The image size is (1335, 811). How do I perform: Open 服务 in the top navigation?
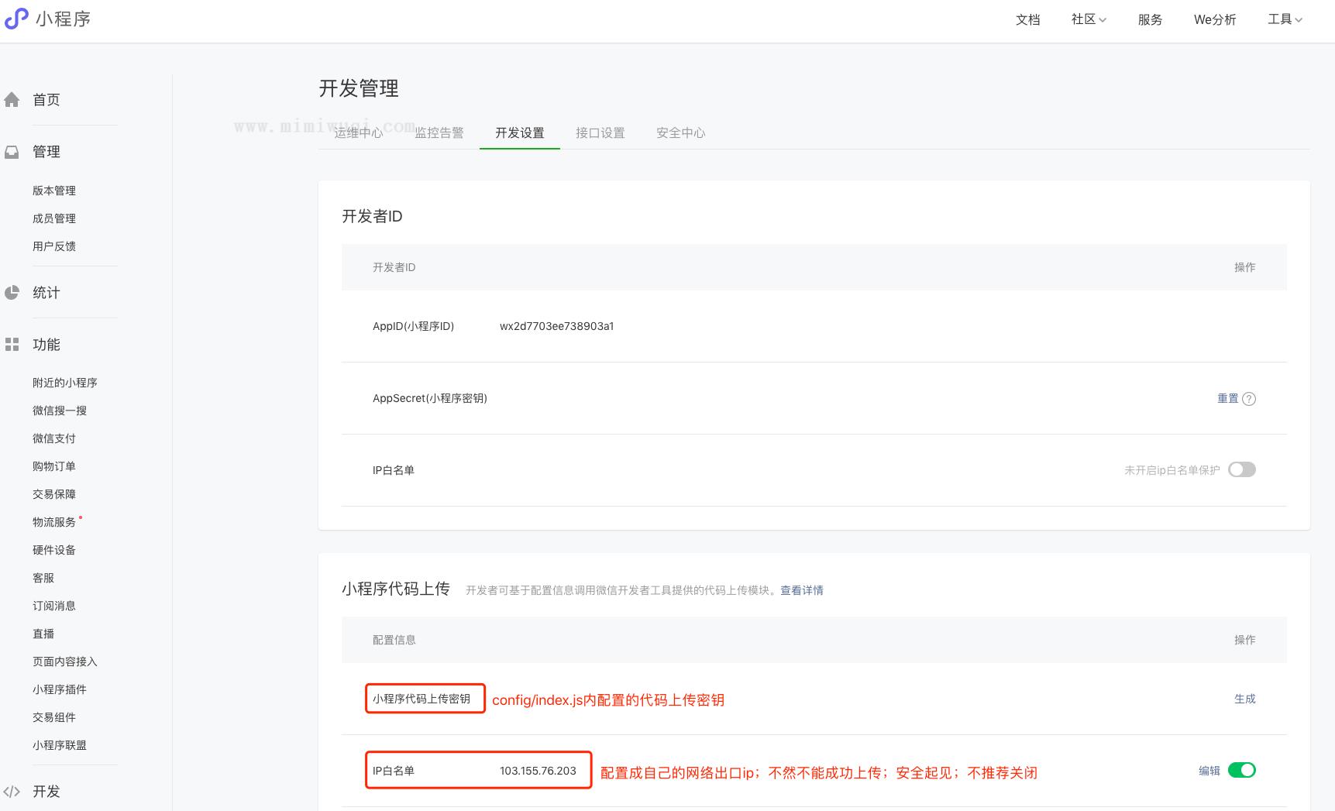point(1150,19)
